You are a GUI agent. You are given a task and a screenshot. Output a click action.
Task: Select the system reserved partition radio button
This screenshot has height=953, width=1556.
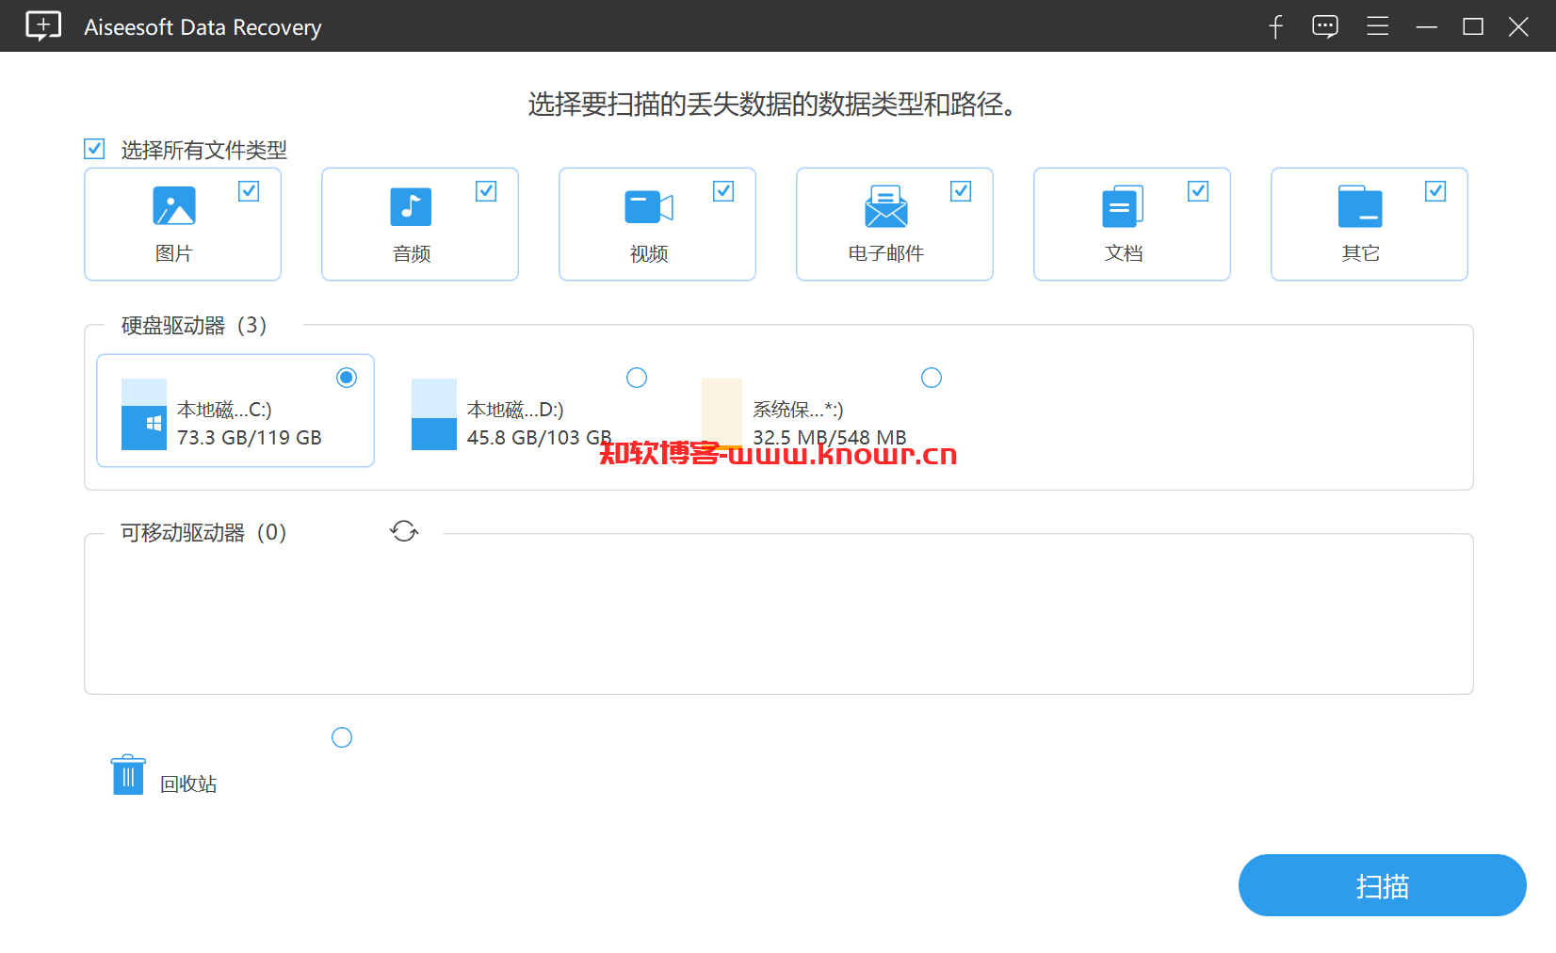(x=932, y=378)
